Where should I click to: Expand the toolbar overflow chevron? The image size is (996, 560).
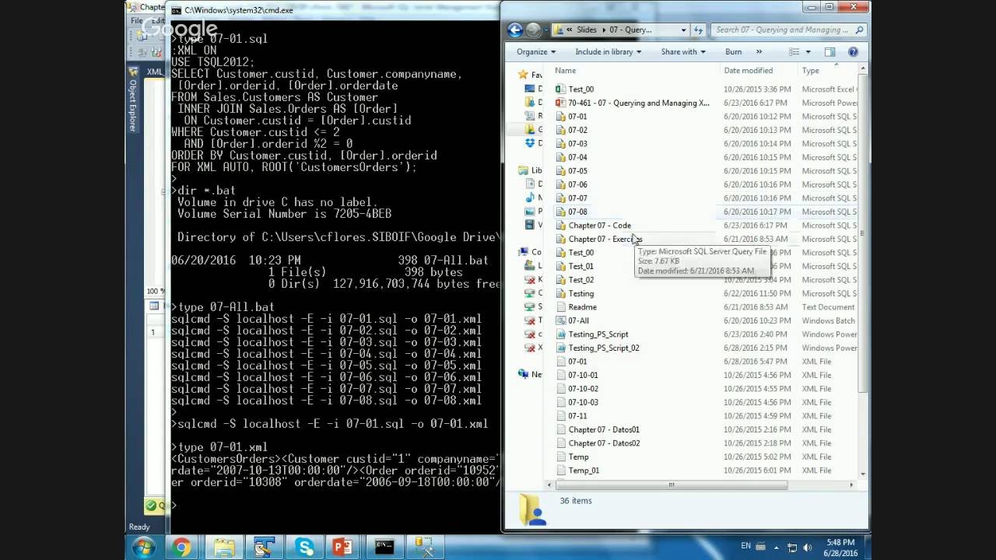[x=759, y=52]
